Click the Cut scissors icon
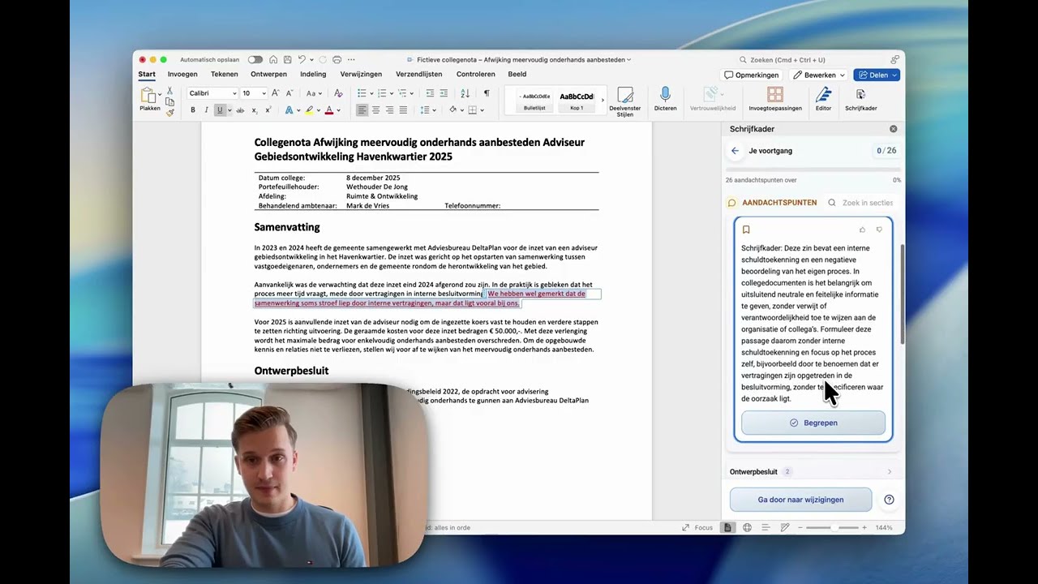Screen dimensions: 1038x584 tap(169, 90)
